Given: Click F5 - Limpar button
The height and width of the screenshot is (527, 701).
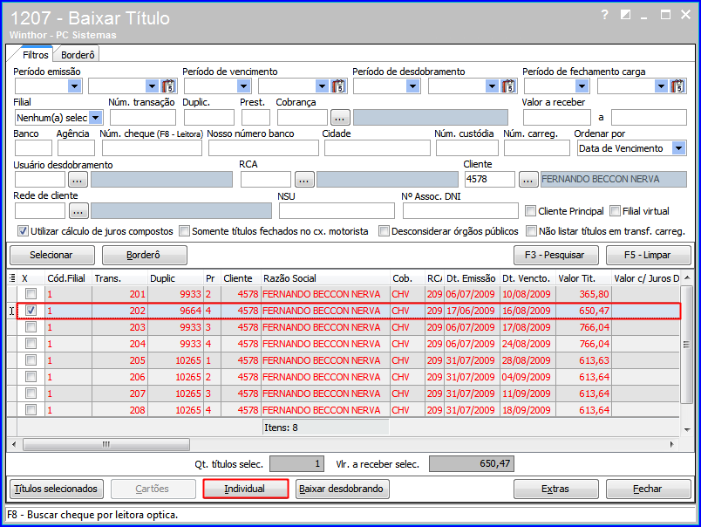Looking at the screenshot, I should (648, 255).
